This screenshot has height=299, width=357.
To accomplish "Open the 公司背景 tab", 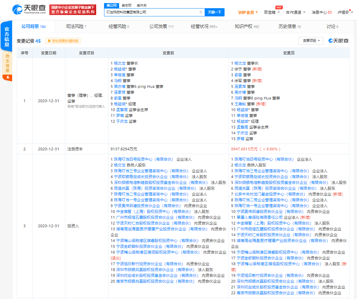I will [34, 27].
